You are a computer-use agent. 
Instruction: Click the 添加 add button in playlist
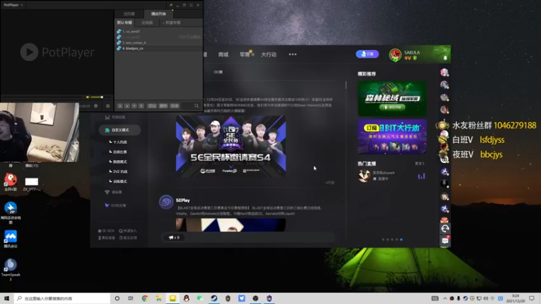tap(151, 106)
